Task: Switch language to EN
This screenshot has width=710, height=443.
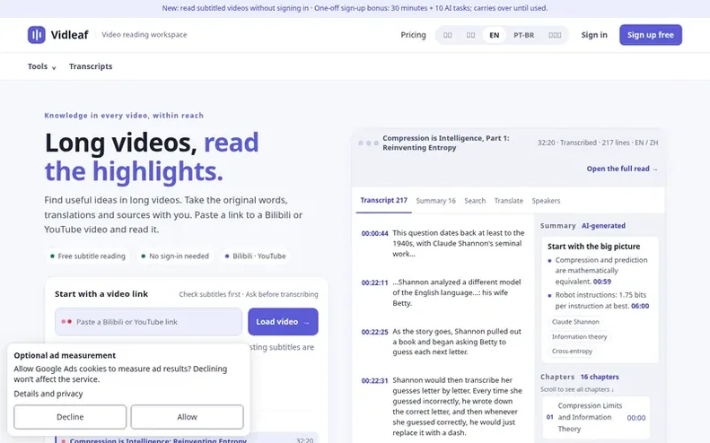Action: [x=494, y=35]
